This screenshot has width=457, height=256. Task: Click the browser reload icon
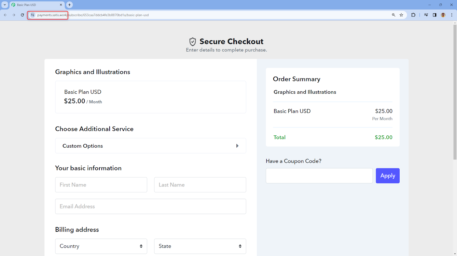(x=23, y=15)
